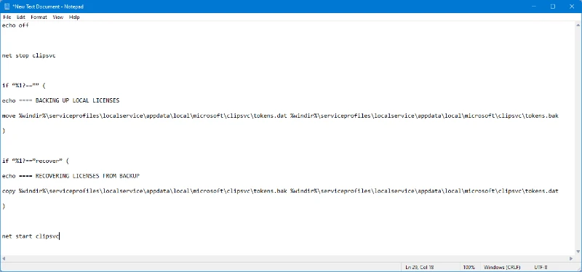The image size is (582, 272).
Task: Close the Notepad window
Action: click(572, 7)
